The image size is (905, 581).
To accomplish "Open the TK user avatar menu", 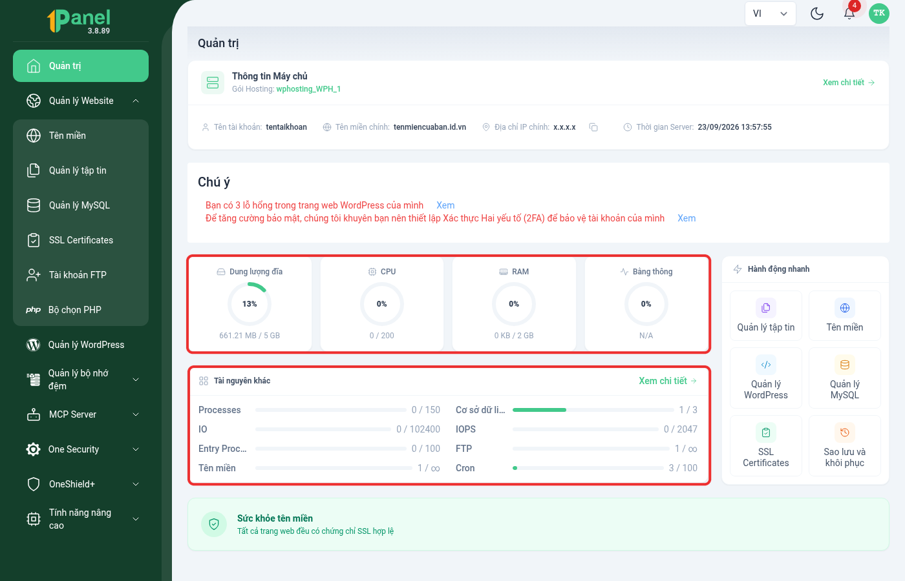I will point(879,14).
